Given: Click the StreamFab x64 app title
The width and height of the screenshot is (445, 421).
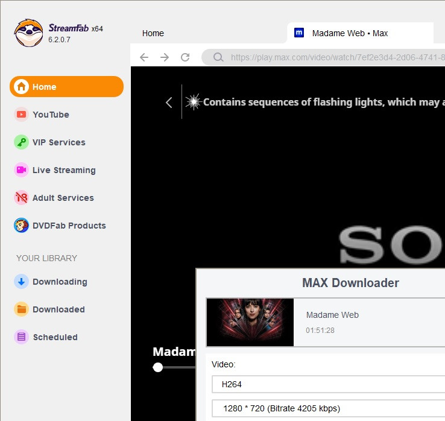Looking at the screenshot, I should pos(75,28).
